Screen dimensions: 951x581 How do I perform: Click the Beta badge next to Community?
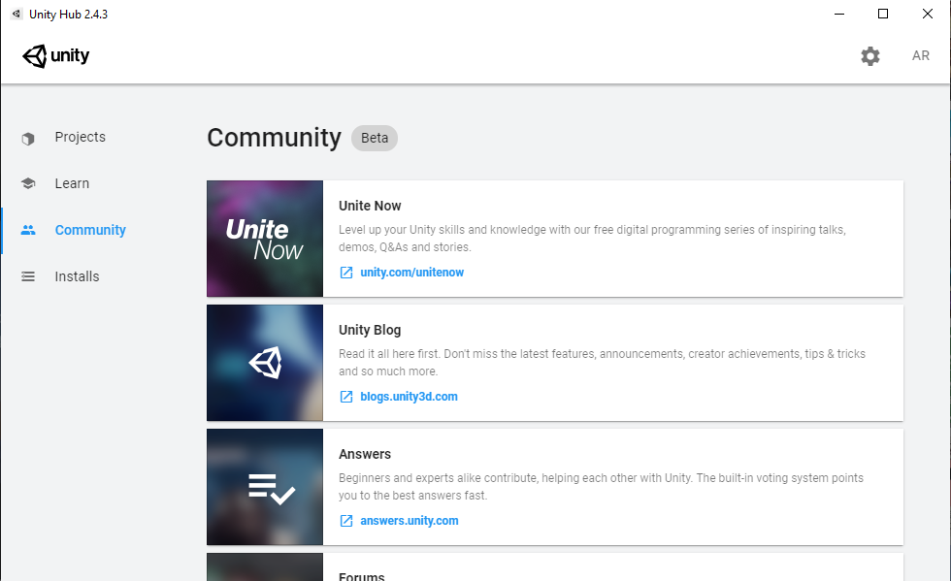(375, 139)
